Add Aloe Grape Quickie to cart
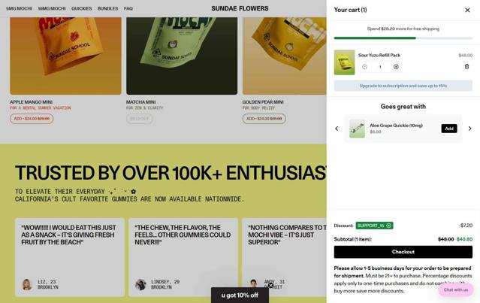The height and width of the screenshot is (303, 480). (448, 129)
